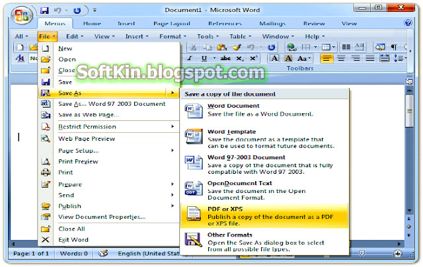Toggle Justify alignment button
This screenshot has height=267, width=423.
370,58
